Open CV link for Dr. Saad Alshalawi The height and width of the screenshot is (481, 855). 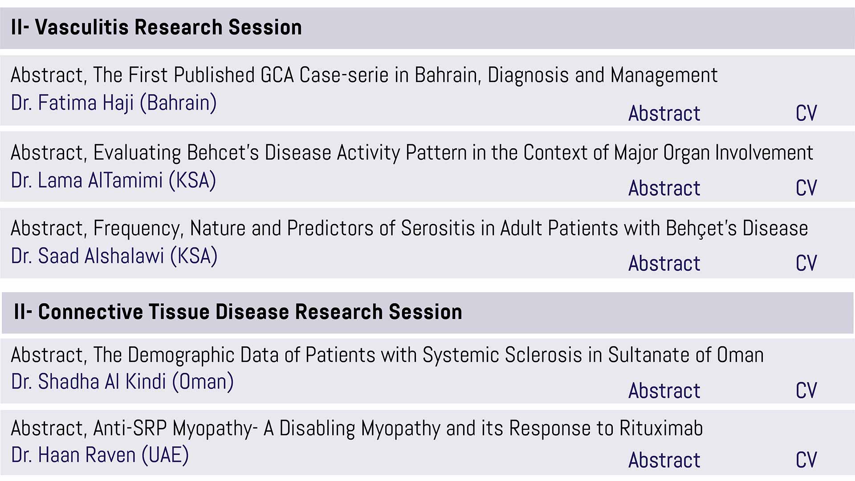tap(806, 264)
